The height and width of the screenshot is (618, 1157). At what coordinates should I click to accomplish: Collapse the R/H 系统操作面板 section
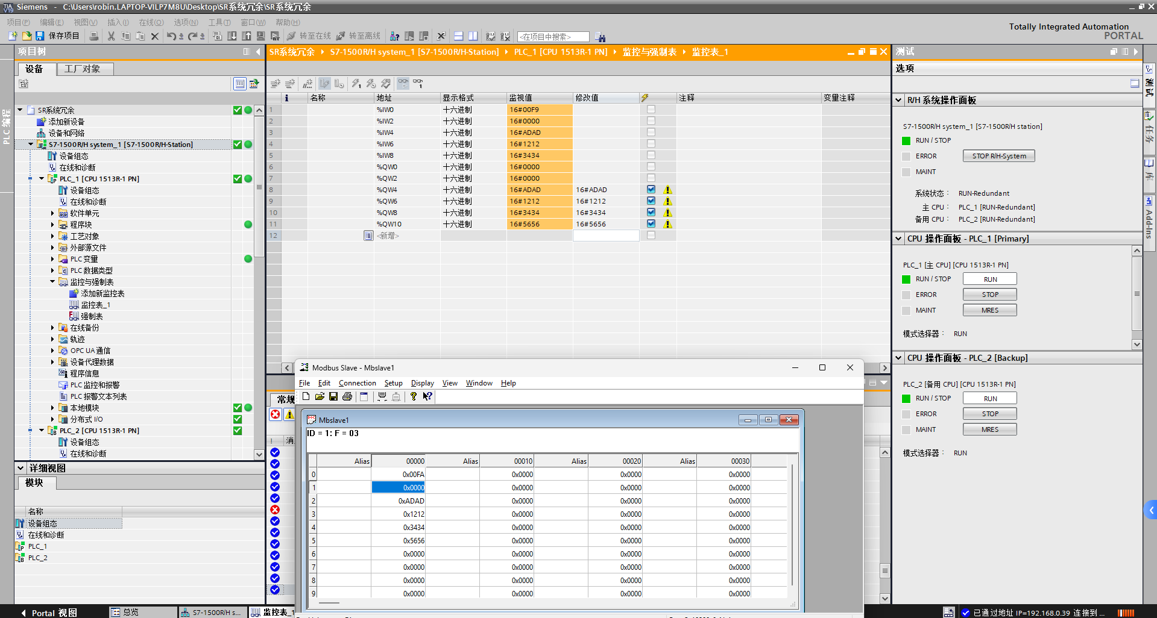898,100
